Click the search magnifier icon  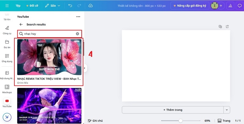coord(21,34)
